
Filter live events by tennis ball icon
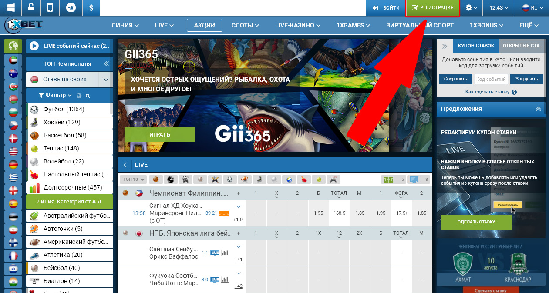coord(318,179)
